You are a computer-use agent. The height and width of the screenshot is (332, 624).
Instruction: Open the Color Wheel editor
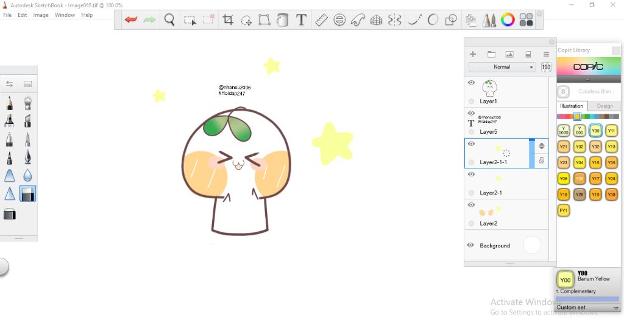(508, 20)
